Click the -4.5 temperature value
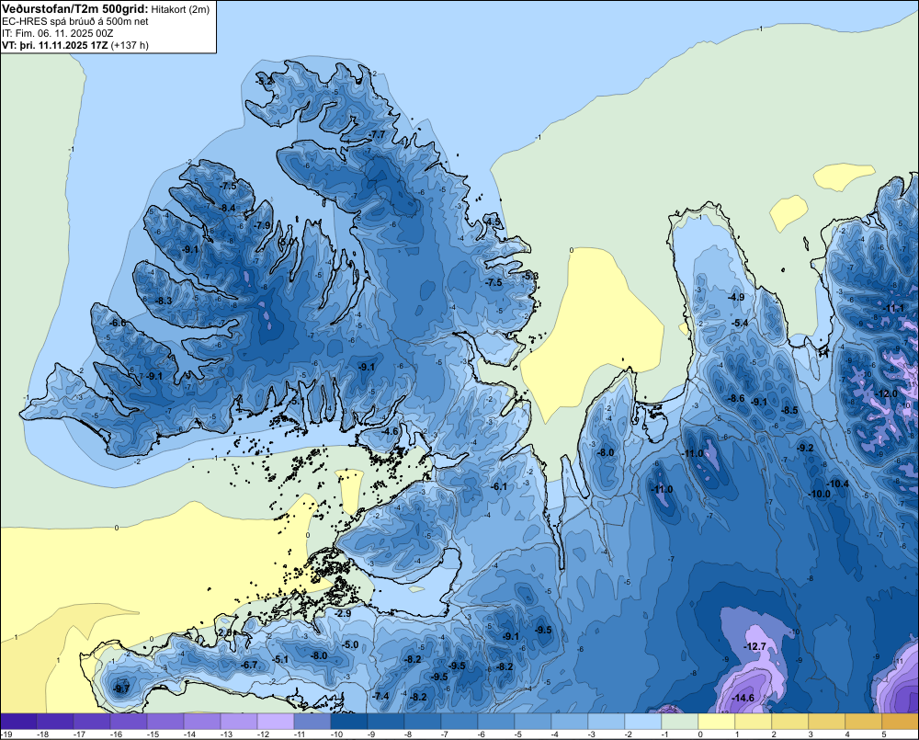Screen dimensions: 919x740 click(493, 222)
